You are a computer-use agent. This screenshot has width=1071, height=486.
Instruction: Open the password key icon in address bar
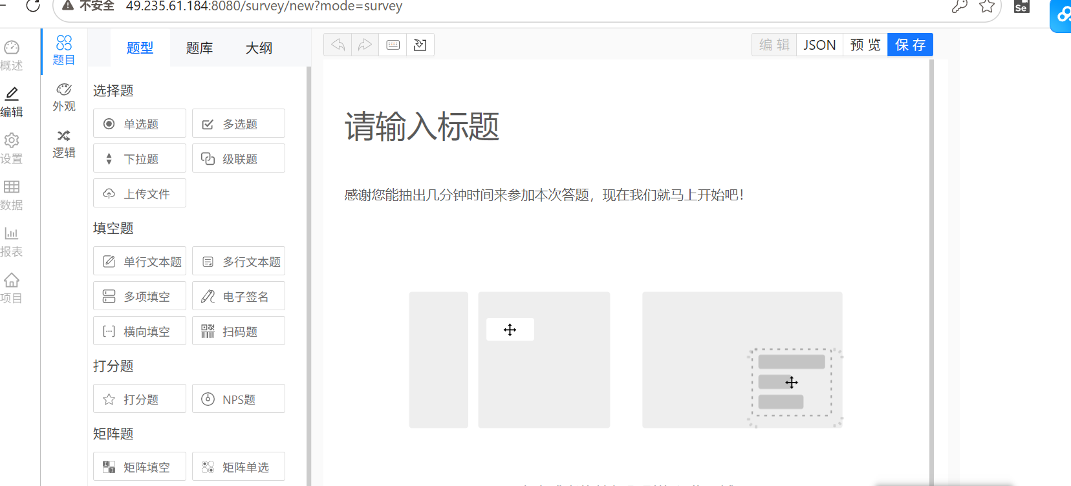(960, 6)
